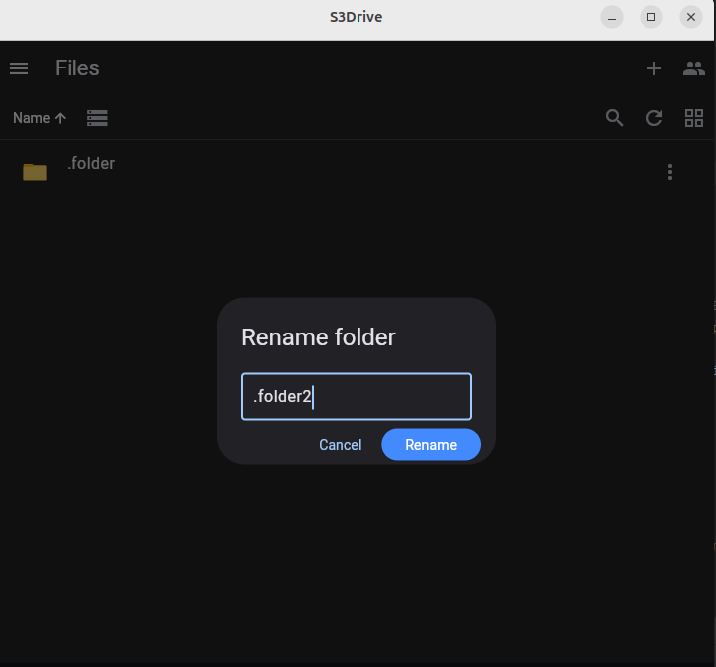Open three-dot menu for .folder

point(670,172)
